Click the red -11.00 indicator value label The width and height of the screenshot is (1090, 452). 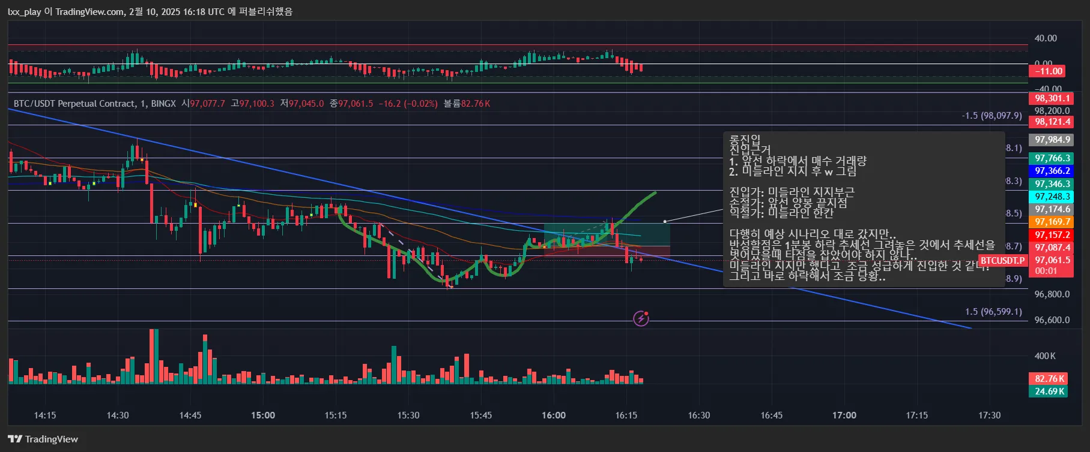click(1048, 71)
